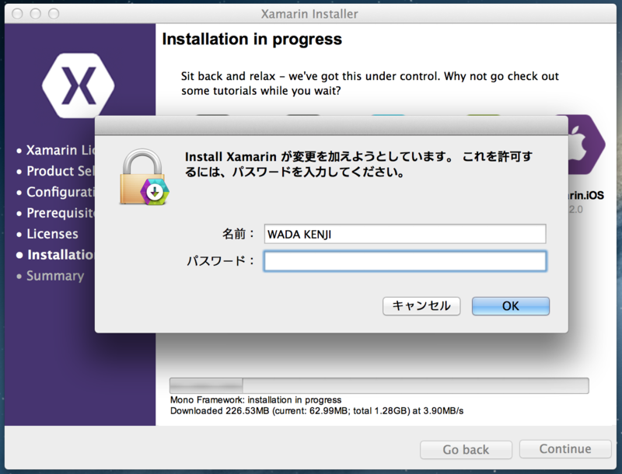Select the Summary step in sidebar
The height and width of the screenshot is (474, 622).
pyautogui.click(x=55, y=276)
